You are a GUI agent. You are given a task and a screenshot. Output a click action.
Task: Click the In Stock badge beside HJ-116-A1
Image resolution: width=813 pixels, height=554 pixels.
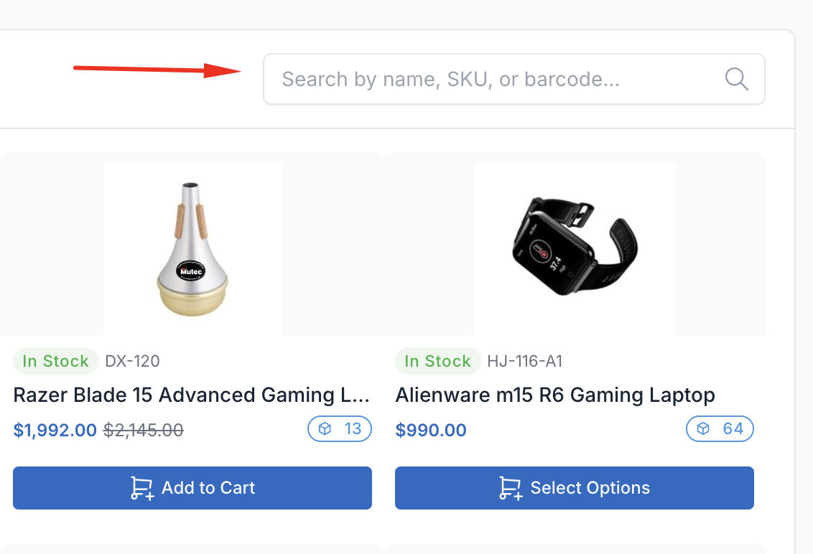coord(437,361)
